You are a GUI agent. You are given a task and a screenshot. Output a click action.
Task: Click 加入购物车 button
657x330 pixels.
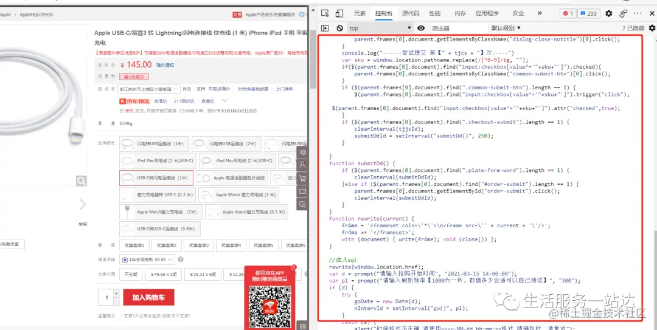point(148,298)
